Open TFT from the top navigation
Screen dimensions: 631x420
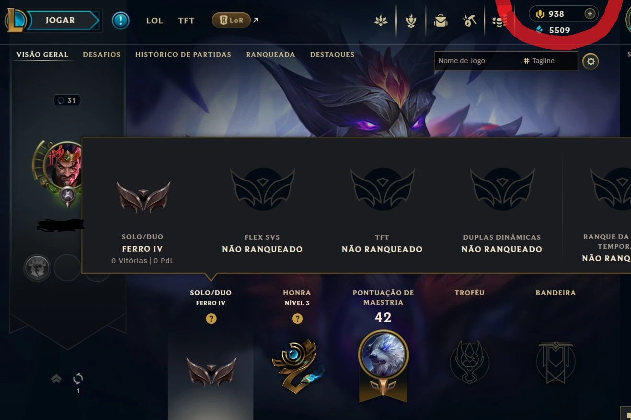pos(186,21)
